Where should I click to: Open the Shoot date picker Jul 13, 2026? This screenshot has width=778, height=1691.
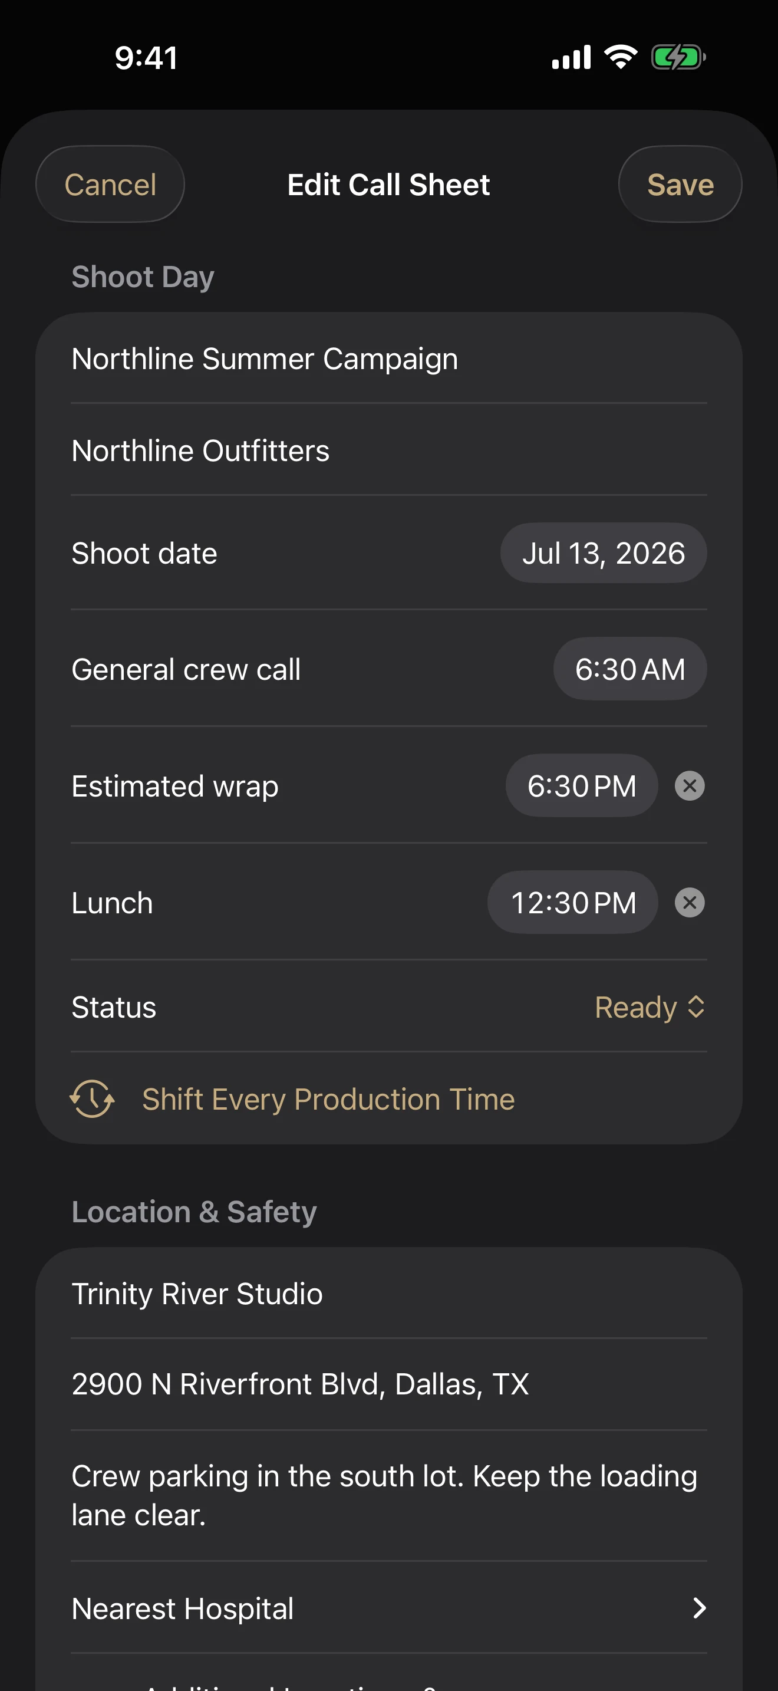tap(604, 552)
